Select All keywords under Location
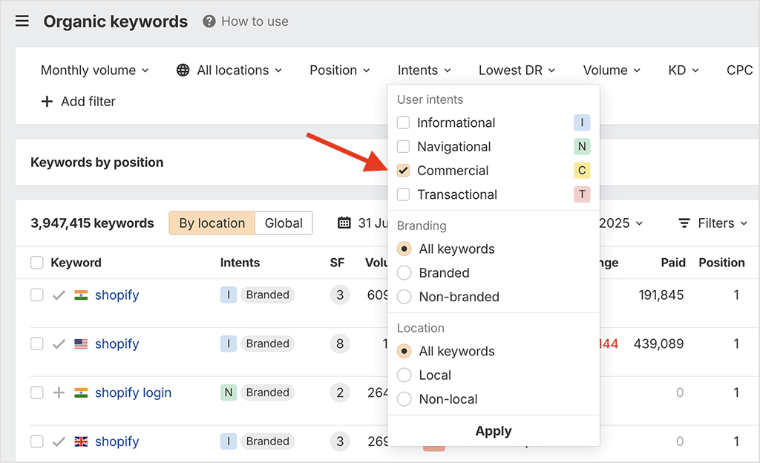This screenshot has width=760, height=463. (x=404, y=351)
